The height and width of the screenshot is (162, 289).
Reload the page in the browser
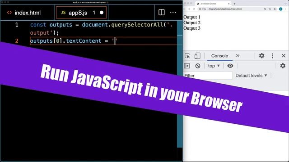coord(194,9)
